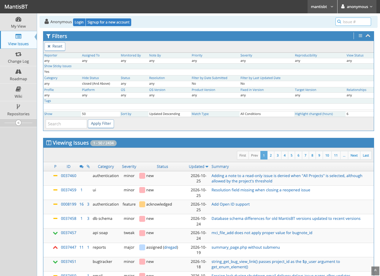Open 16 notes count for issue 0008199
Screen dimensions: 380x276
click(x=81, y=204)
